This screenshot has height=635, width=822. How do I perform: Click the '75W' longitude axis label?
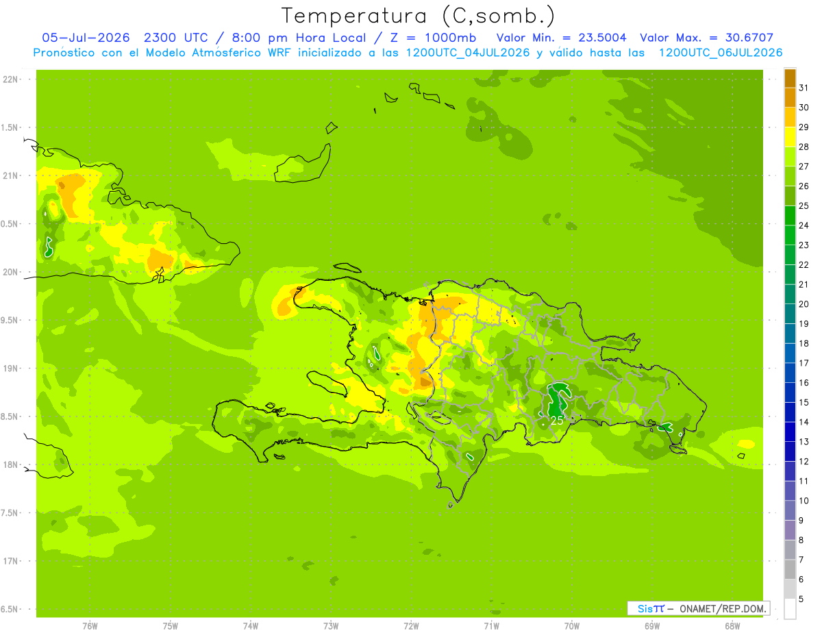[170, 626]
